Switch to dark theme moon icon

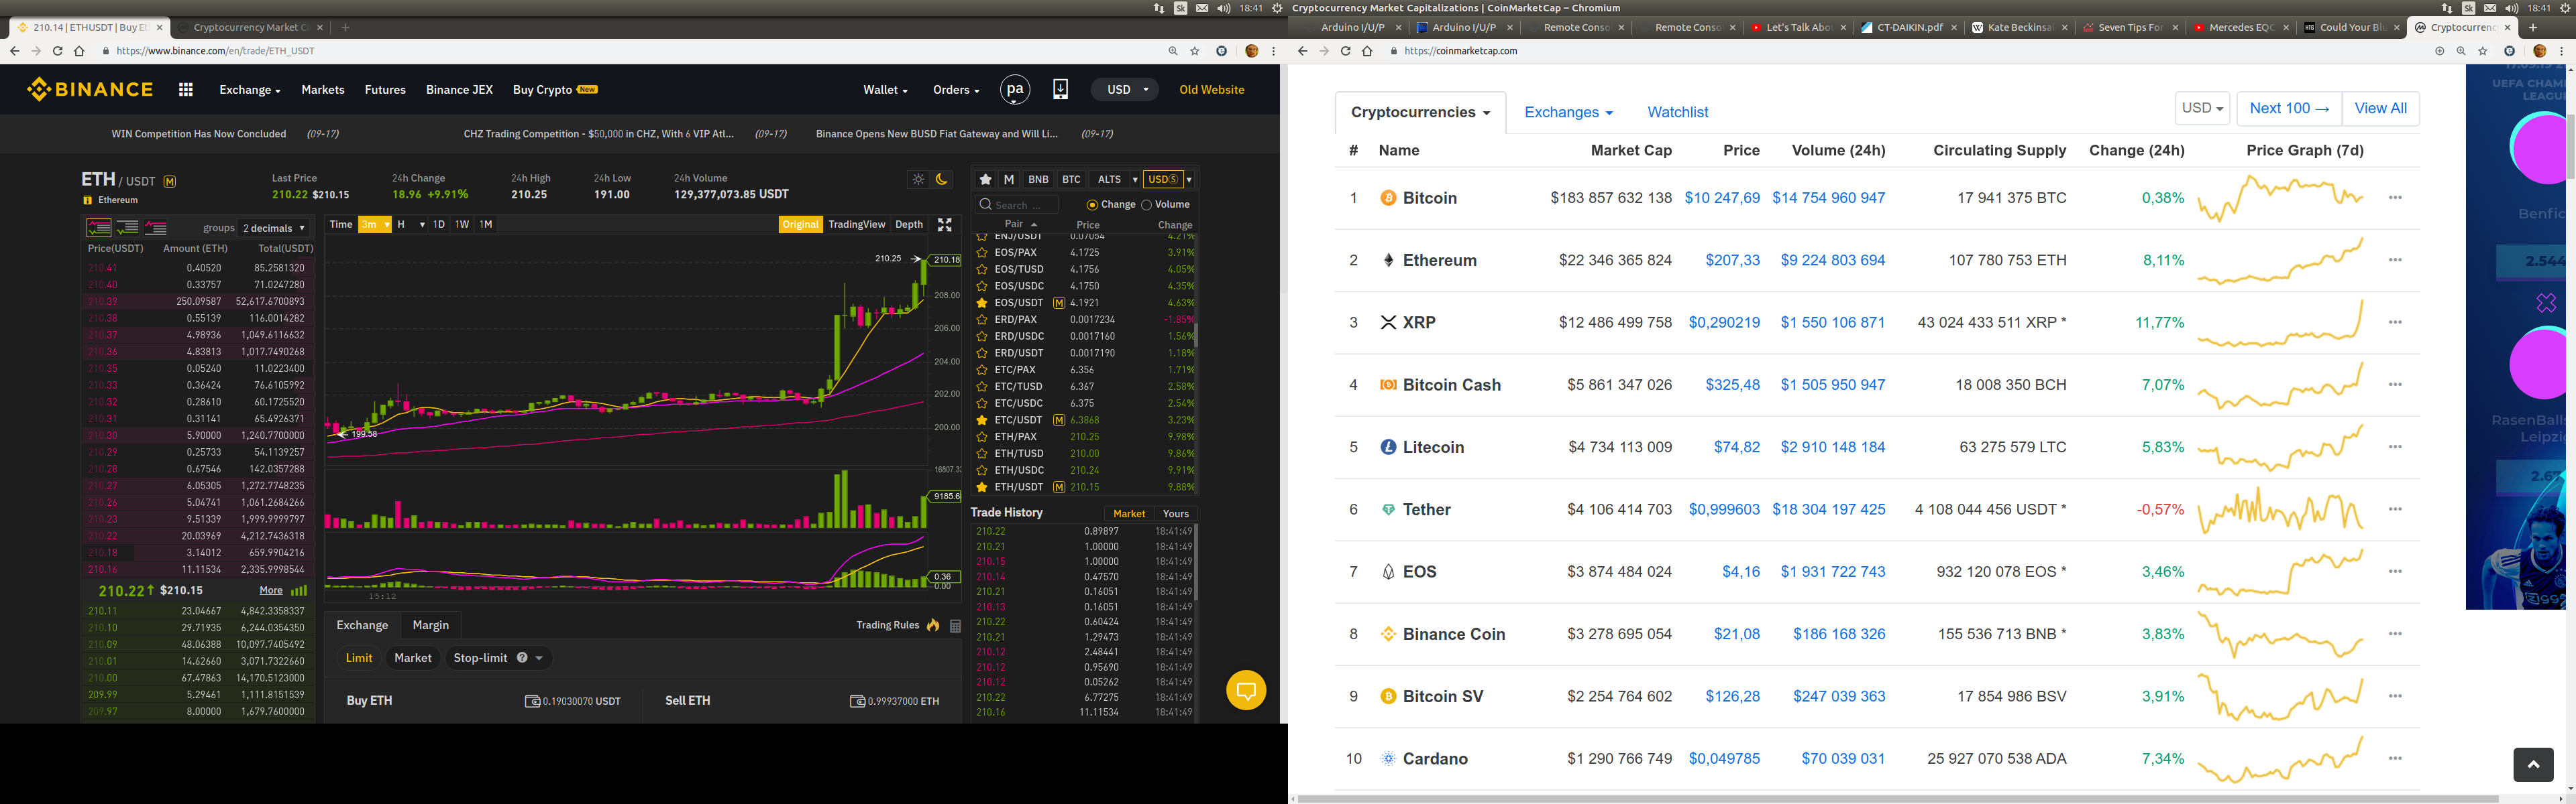tap(941, 180)
